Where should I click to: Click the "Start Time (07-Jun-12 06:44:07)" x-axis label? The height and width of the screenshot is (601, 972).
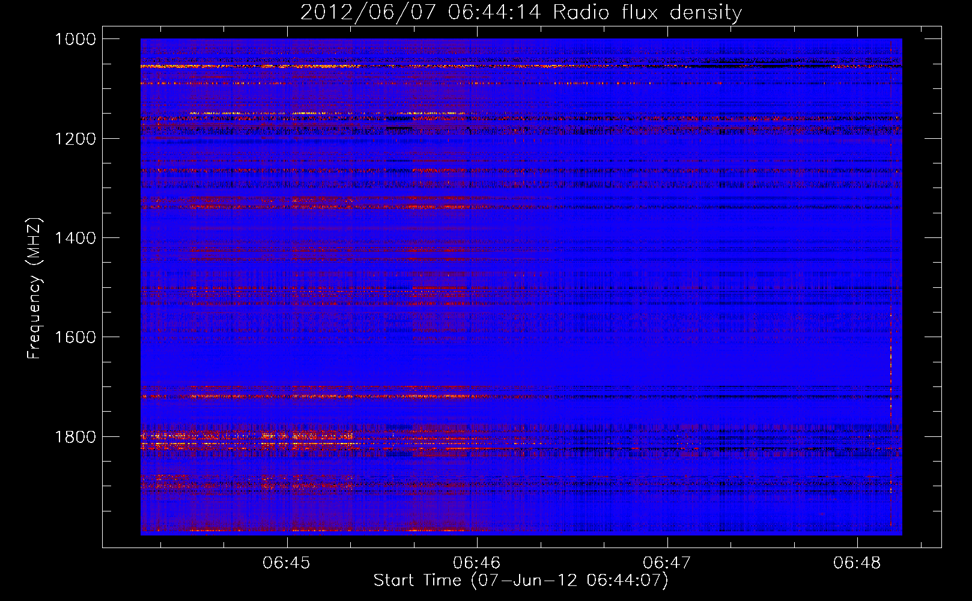pyautogui.click(x=521, y=581)
